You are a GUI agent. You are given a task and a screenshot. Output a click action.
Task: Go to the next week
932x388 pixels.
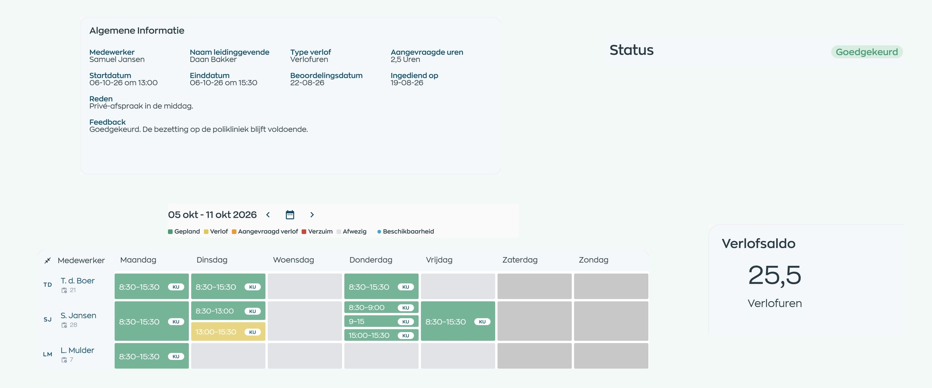[x=312, y=215]
